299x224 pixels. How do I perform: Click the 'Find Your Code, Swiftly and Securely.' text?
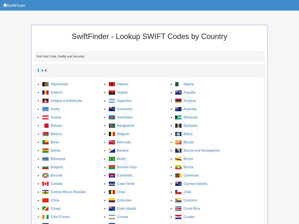click(61, 56)
